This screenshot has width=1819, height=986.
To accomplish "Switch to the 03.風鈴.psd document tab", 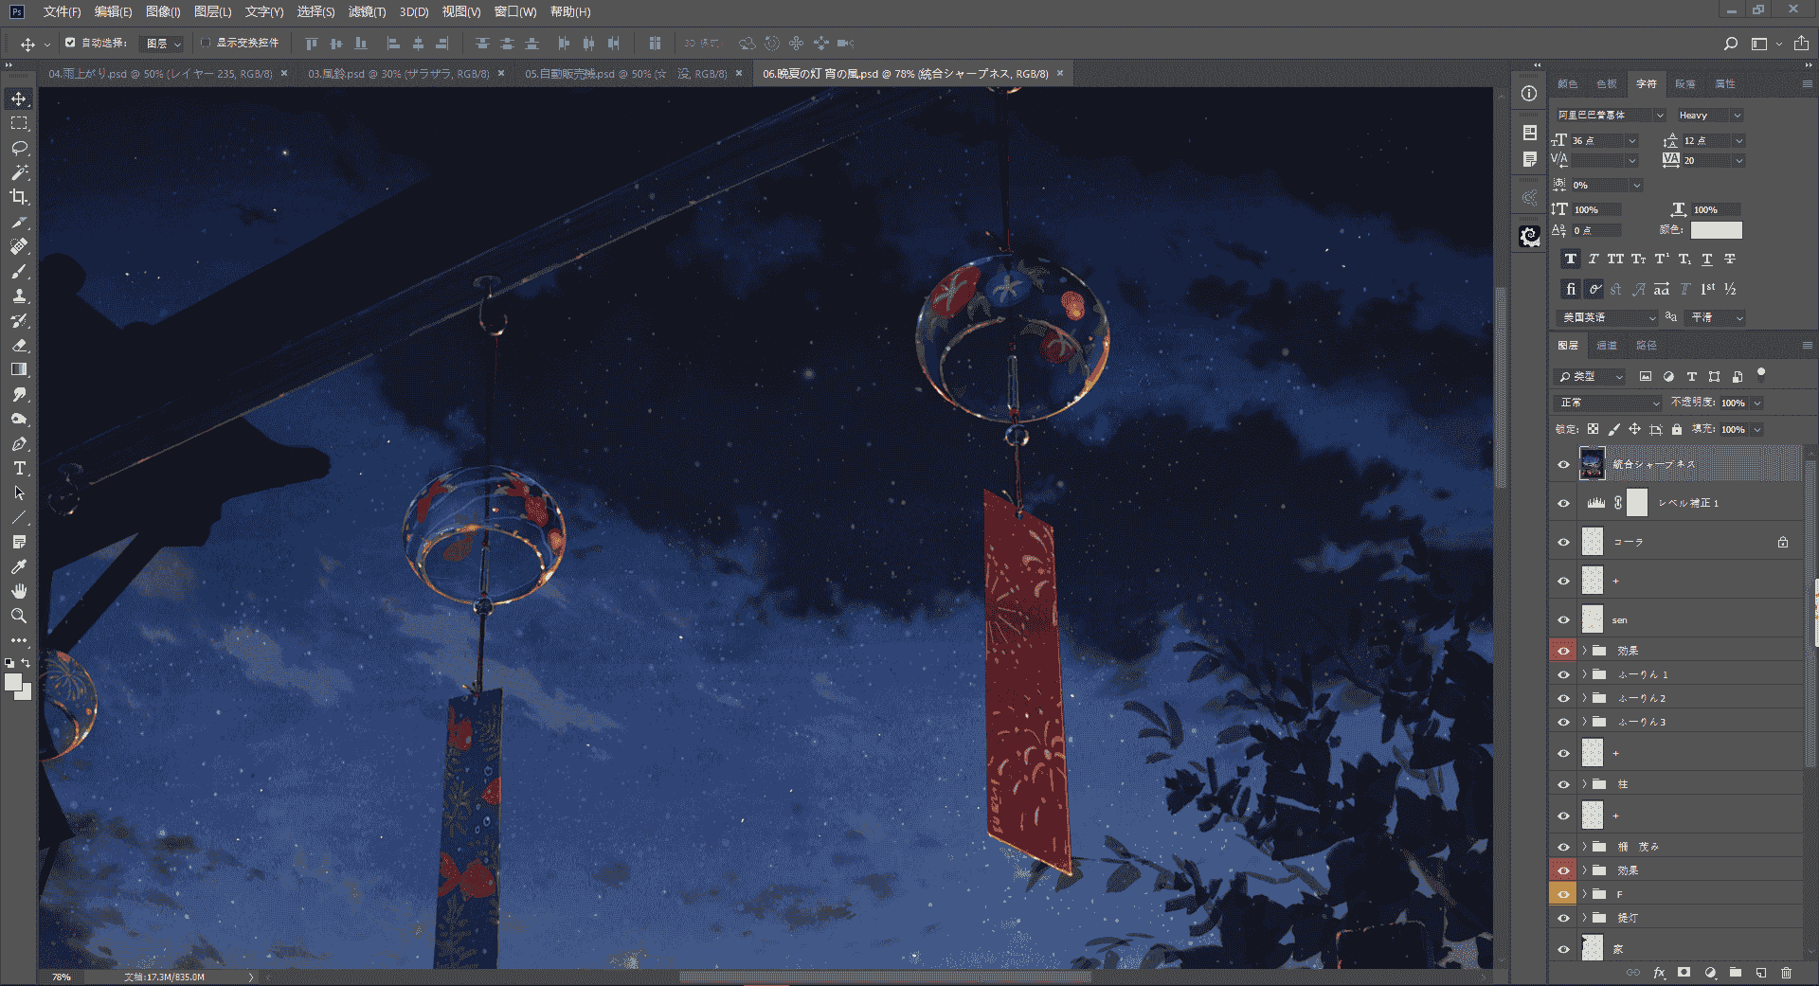I will [x=398, y=74].
